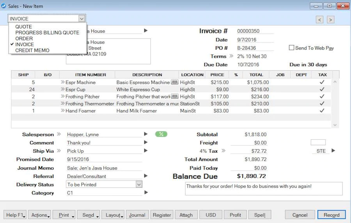Open the Terms double-chevron lookup
The image size is (351, 223).
(x=231, y=56)
